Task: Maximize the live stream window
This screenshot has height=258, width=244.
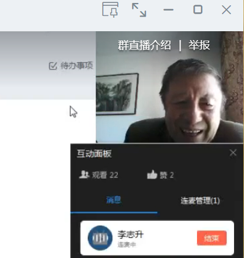Action: (198, 9)
